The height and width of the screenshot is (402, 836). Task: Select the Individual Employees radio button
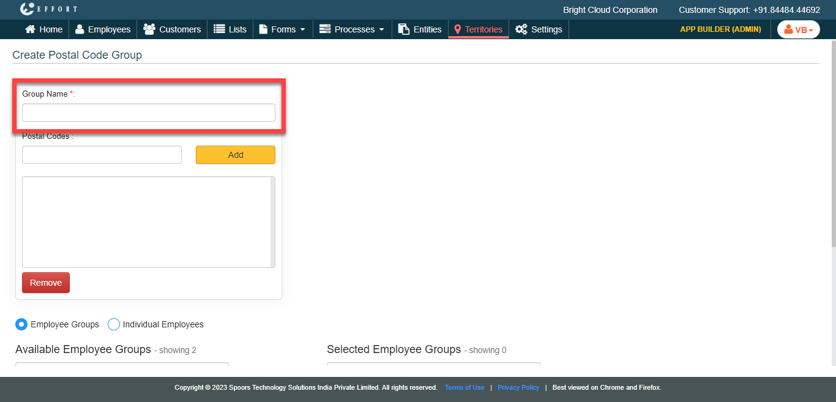click(114, 324)
